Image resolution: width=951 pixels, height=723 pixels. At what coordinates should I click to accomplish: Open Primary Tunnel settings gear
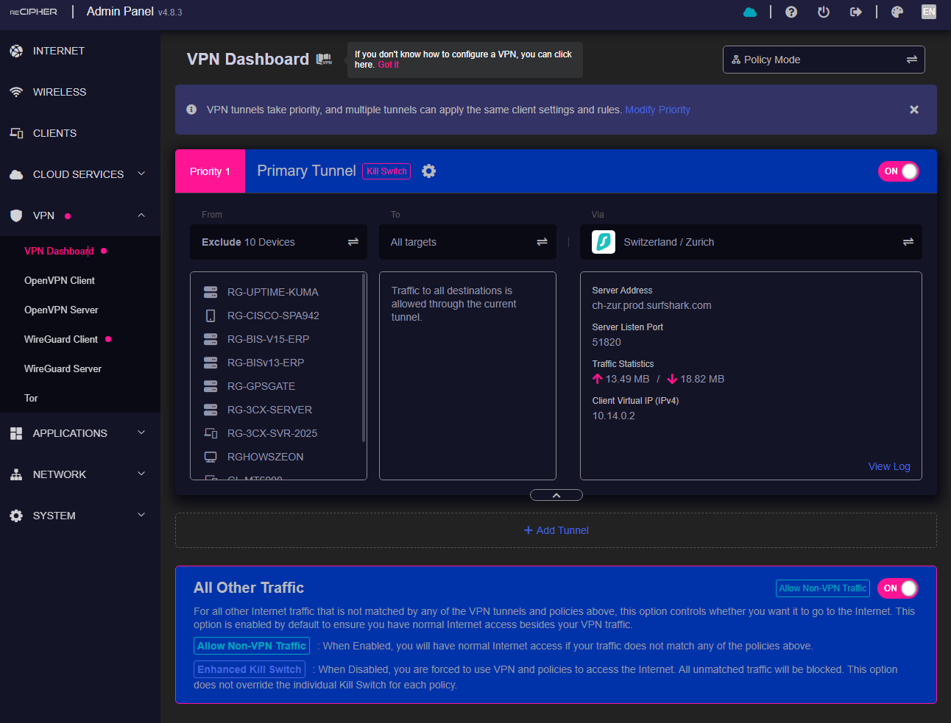coord(429,171)
